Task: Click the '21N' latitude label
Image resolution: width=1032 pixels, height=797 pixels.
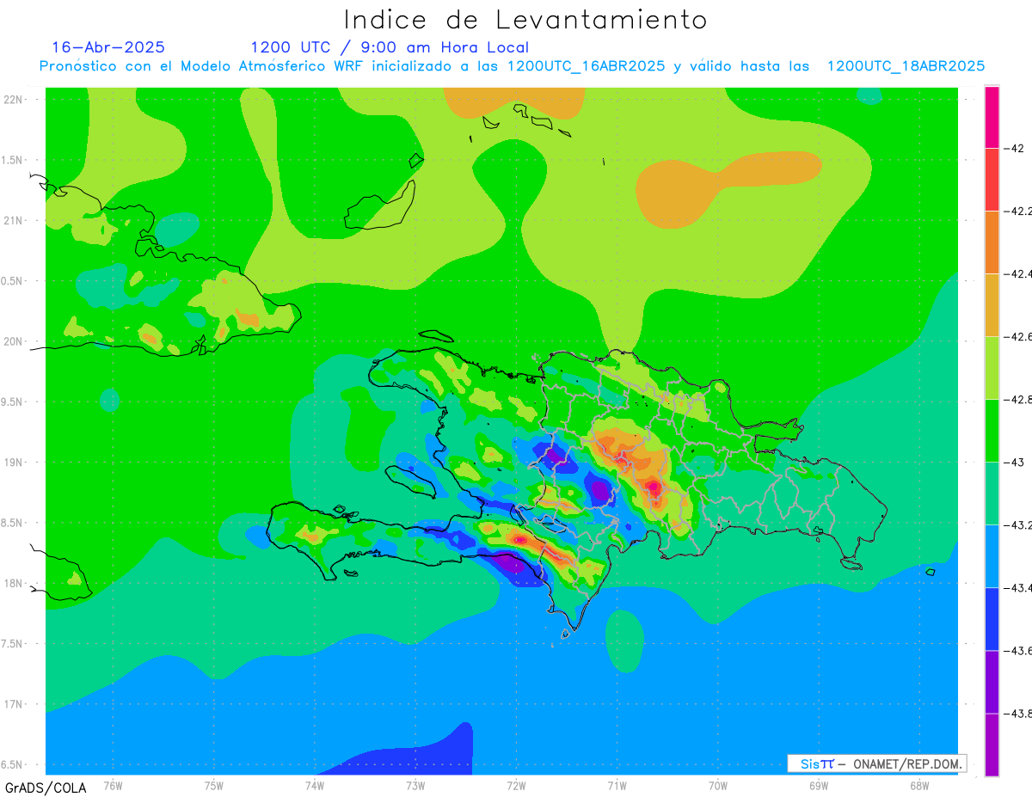Action: pos(15,220)
